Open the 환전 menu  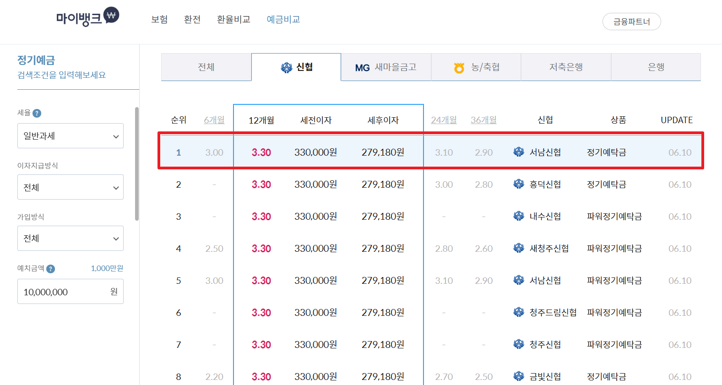click(x=192, y=19)
